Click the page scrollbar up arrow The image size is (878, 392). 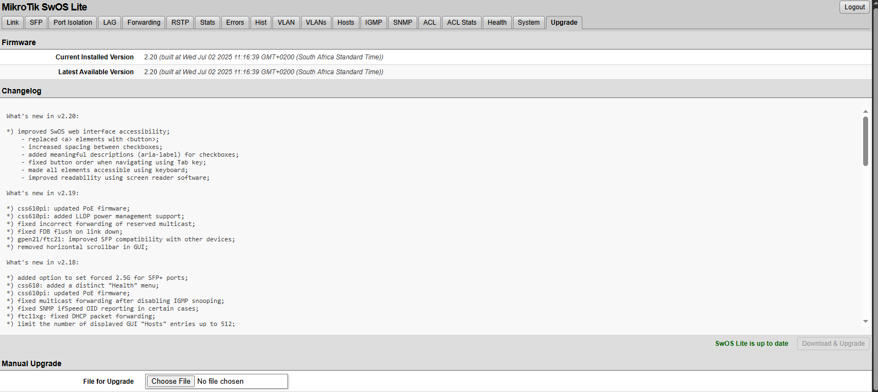[x=875, y=3]
